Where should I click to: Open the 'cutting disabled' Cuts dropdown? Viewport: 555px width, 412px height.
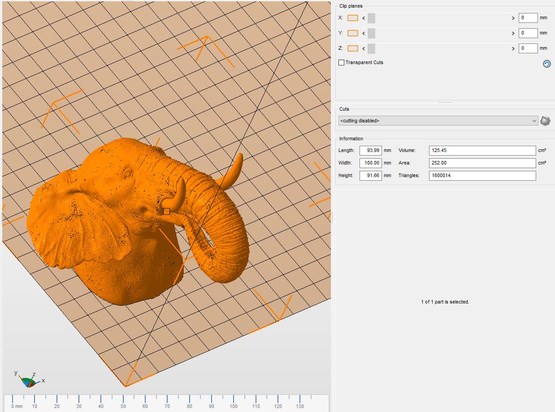[x=438, y=121]
